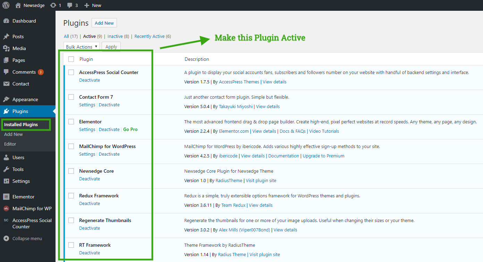The width and height of the screenshot is (483, 262).
Task: Open the Newsedge home icon
Action: pos(18,5)
